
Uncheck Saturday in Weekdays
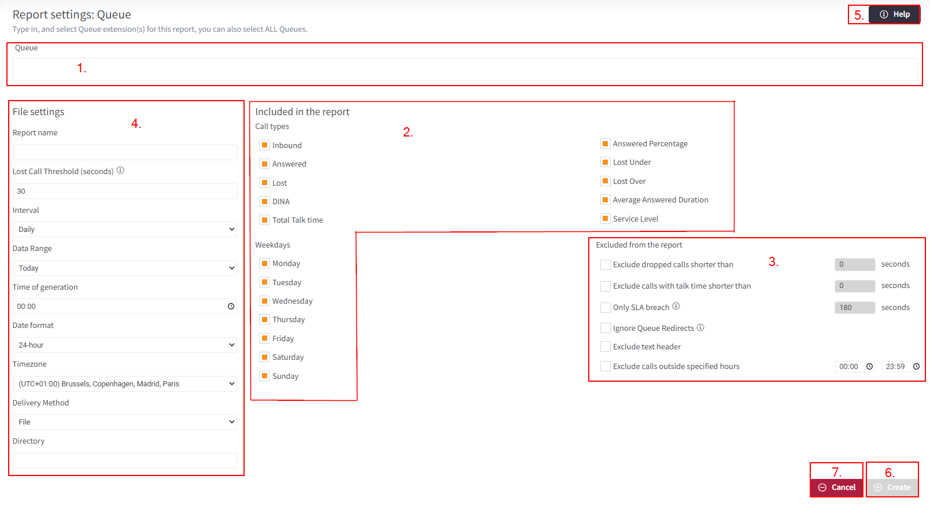(x=264, y=357)
